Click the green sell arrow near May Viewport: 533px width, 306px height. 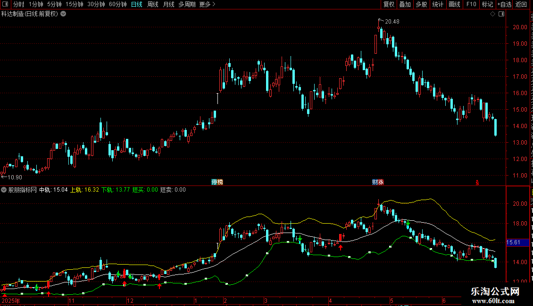pos(408,223)
